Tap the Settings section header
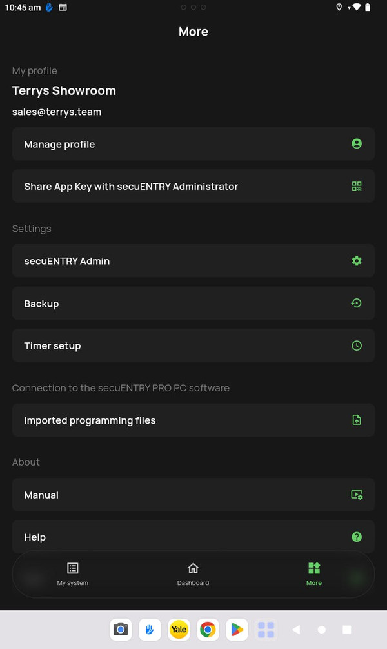The height and width of the screenshot is (649, 387). coord(32,229)
